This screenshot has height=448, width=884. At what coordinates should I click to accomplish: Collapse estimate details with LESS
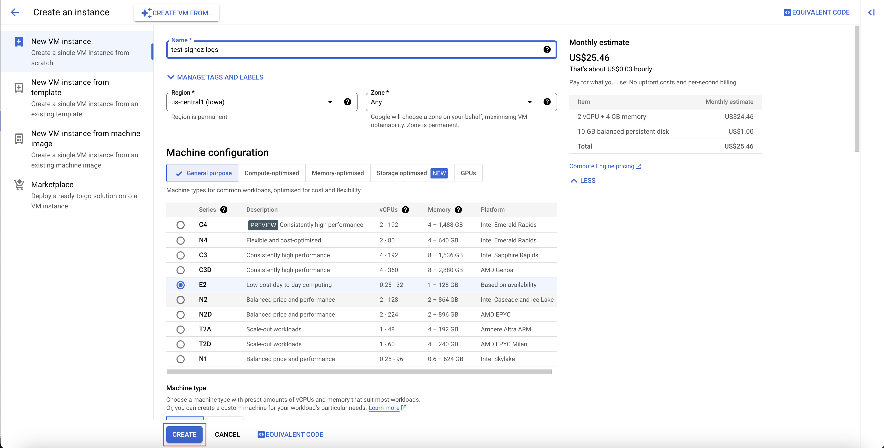[583, 181]
